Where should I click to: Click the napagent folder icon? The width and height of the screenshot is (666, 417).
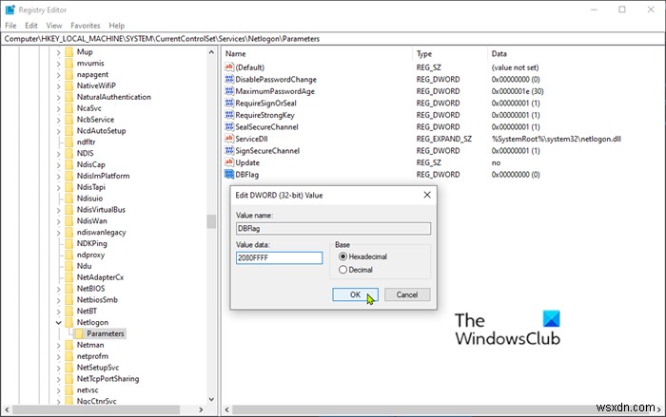[x=69, y=74]
